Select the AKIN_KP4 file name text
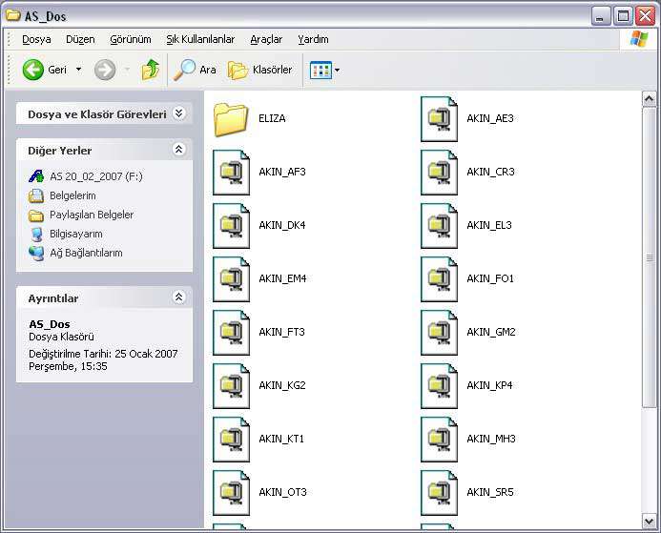The image size is (661, 533). point(489,385)
